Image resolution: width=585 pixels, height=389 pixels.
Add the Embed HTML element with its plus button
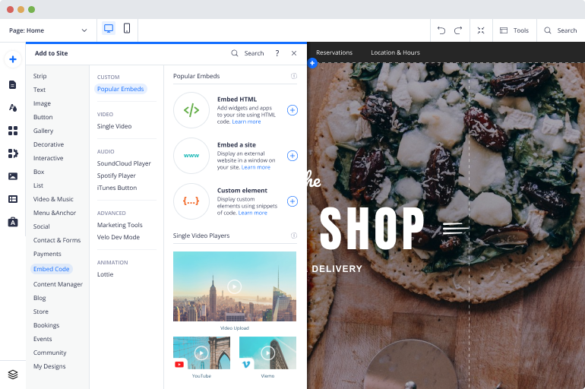(x=292, y=110)
